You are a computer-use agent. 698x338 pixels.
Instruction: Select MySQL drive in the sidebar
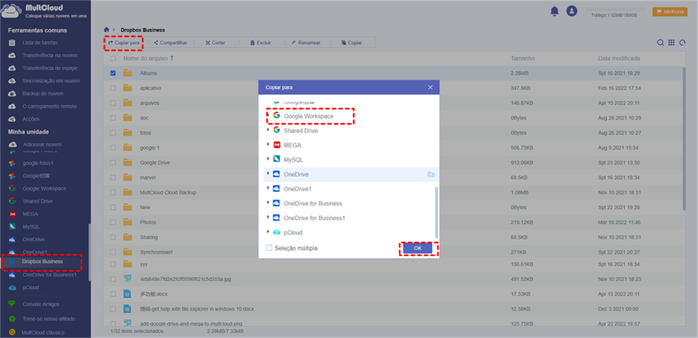pos(31,227)
